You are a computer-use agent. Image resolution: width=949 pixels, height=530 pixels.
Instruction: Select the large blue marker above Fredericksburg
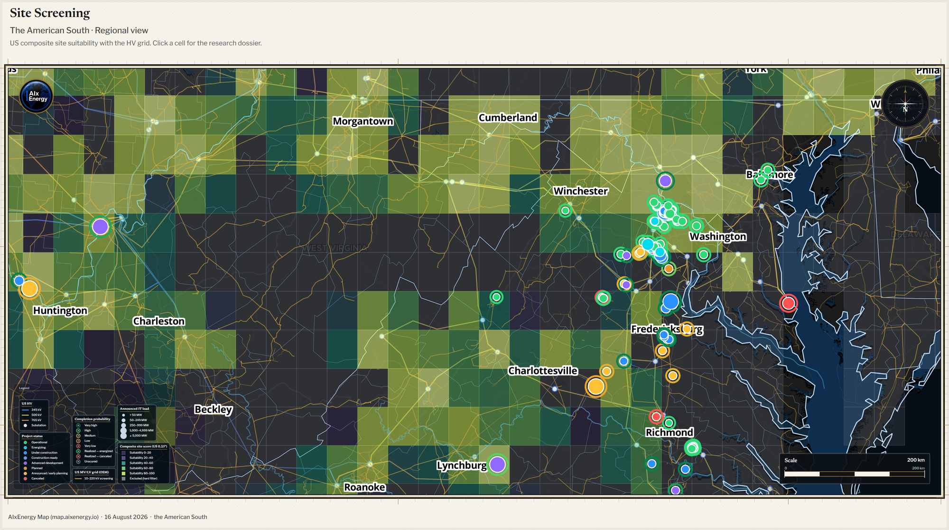(x=670, y=301)
